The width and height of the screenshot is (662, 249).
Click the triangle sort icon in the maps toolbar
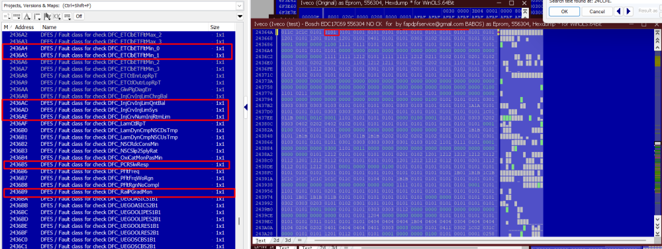click(x=27, y=17)
